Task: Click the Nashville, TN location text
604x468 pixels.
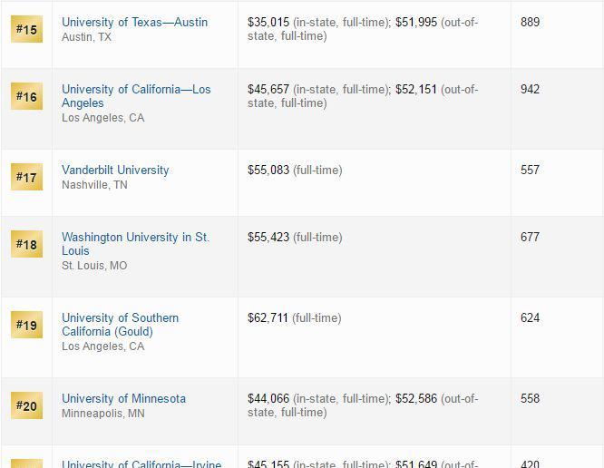Action: click(94, 185)
